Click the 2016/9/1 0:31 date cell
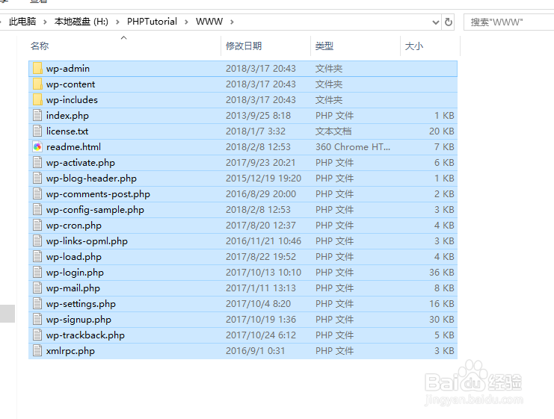 256,351
